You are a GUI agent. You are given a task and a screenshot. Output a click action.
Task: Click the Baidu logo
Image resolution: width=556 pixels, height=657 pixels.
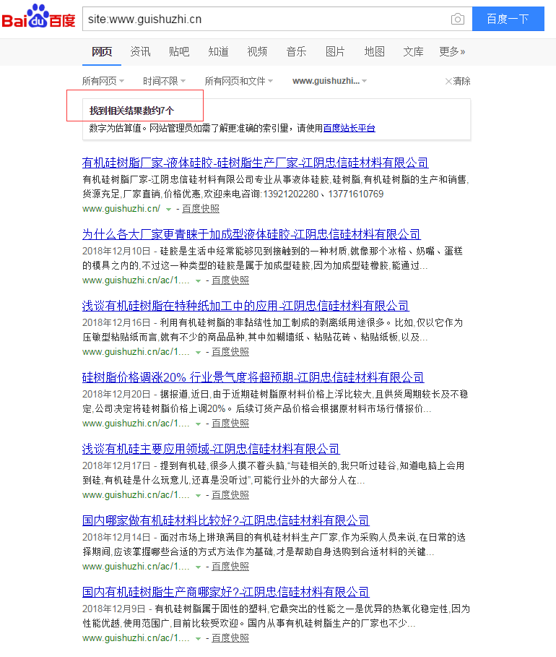coord(38,18)
